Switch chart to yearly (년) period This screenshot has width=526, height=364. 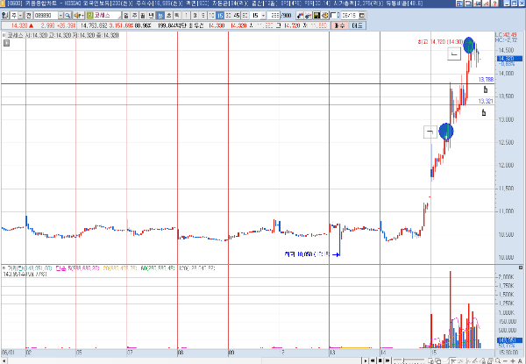pyautogui.click(x=151, y=16)
